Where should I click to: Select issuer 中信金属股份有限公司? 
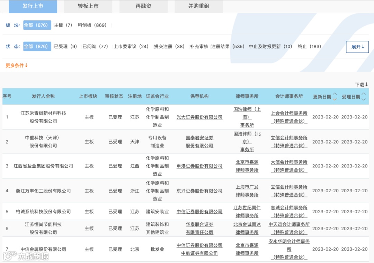point(43,249)
